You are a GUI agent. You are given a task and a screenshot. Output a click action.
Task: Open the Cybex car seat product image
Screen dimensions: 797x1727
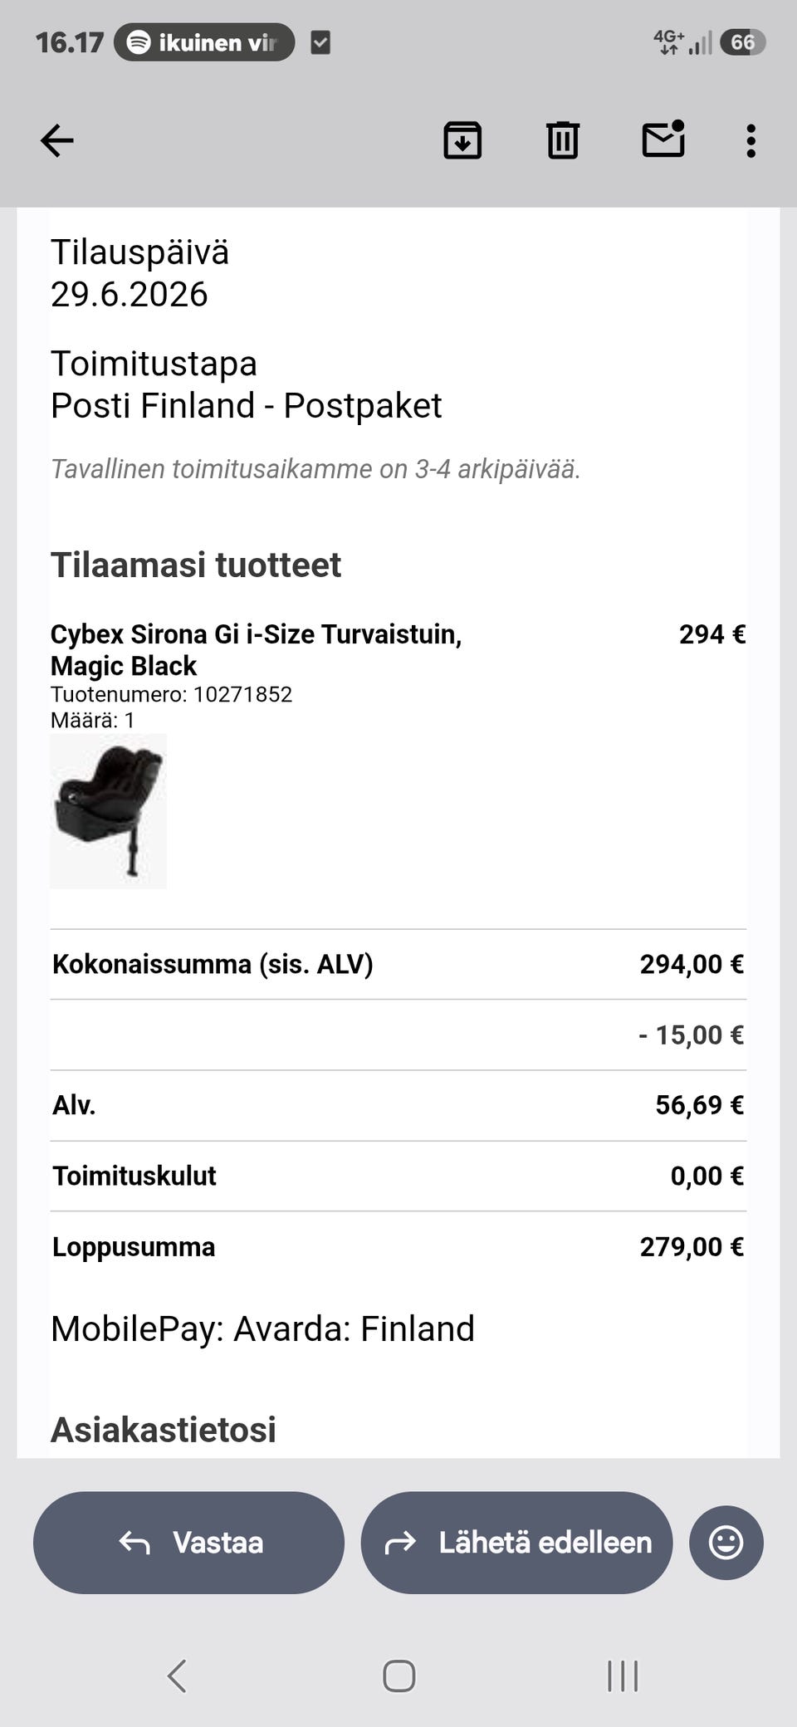(109, 811)
